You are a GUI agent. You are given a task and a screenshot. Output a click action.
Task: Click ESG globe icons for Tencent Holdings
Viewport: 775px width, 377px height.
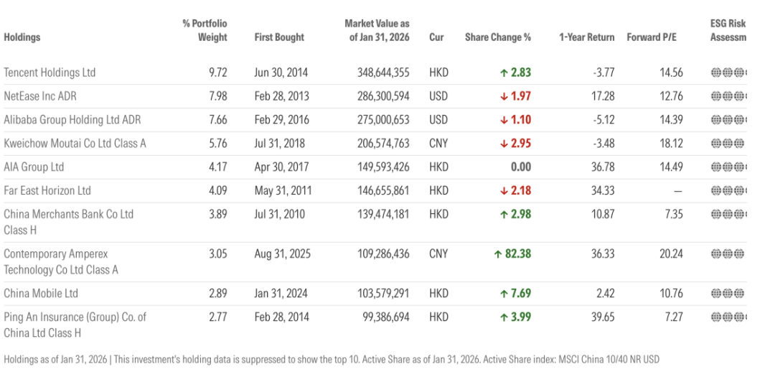[x=728, y=73]
